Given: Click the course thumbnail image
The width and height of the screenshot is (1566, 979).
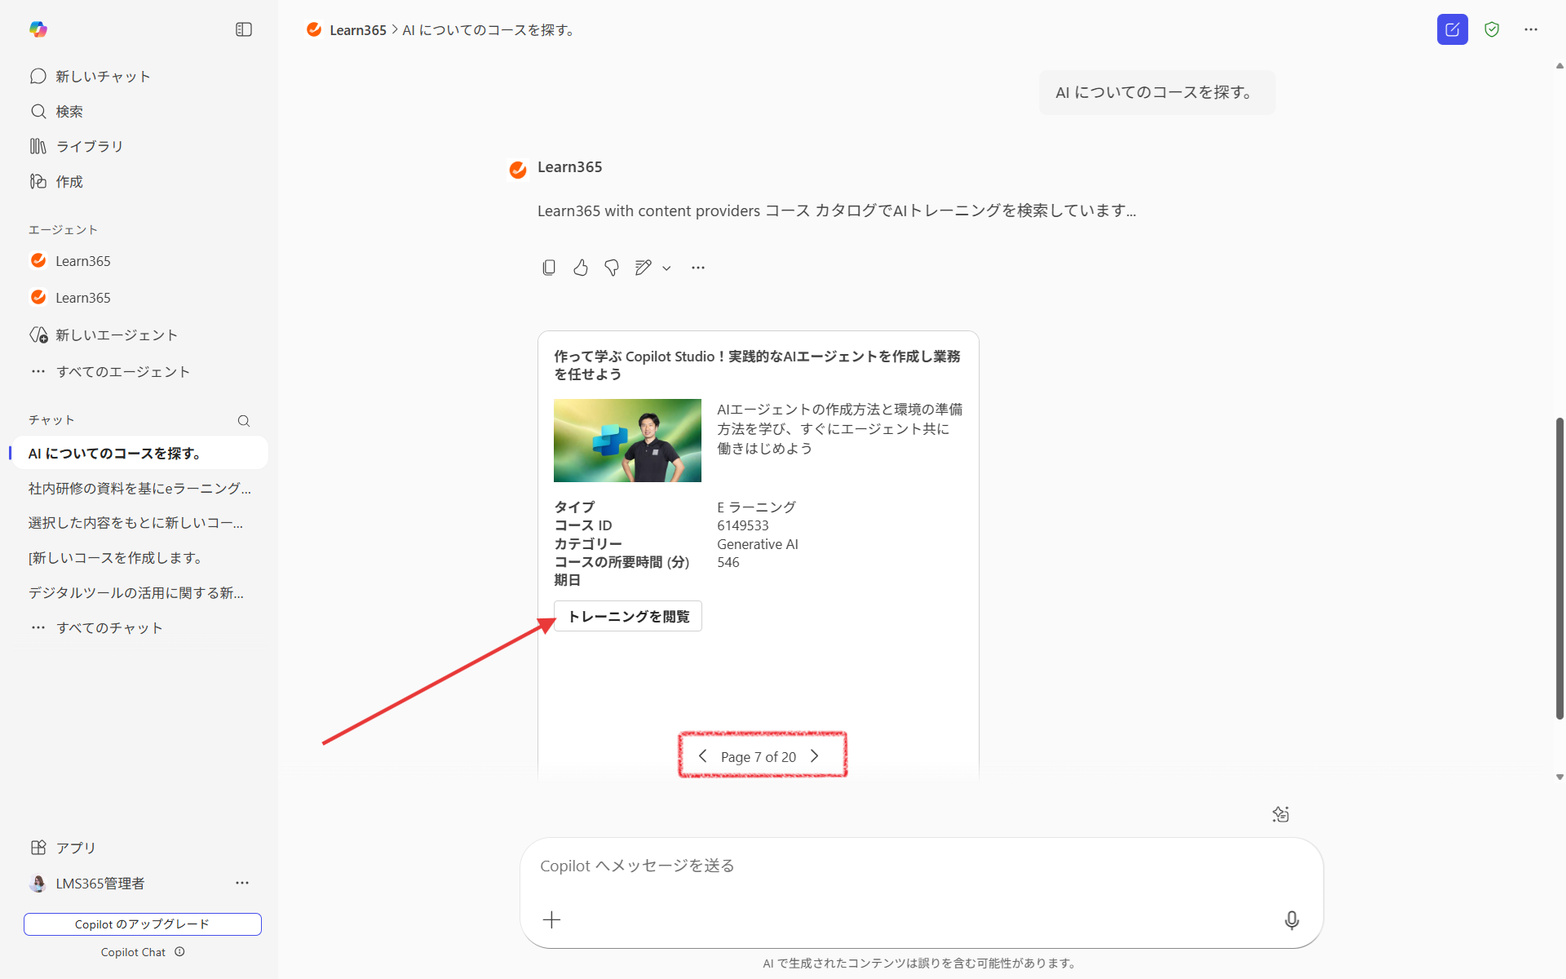Looking at the screenshot, I should (x=627, y=441).
